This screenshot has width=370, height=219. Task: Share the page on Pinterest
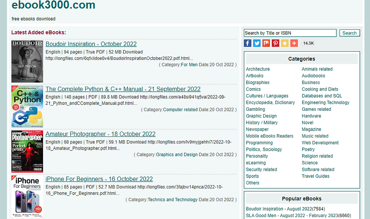tap(275, 43)
